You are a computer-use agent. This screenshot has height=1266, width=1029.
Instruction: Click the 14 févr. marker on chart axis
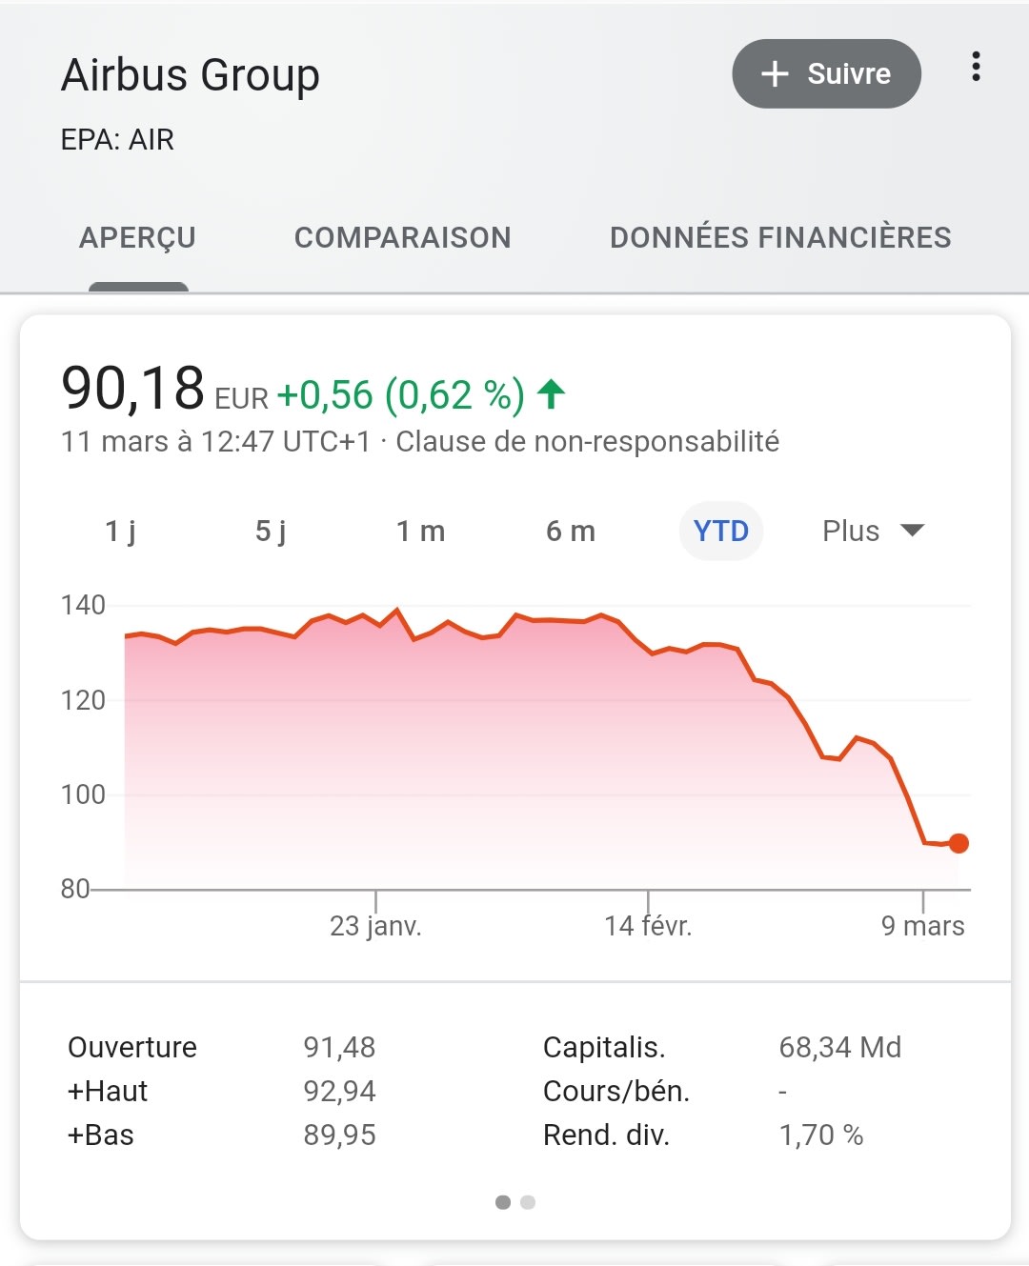(648, 925)
